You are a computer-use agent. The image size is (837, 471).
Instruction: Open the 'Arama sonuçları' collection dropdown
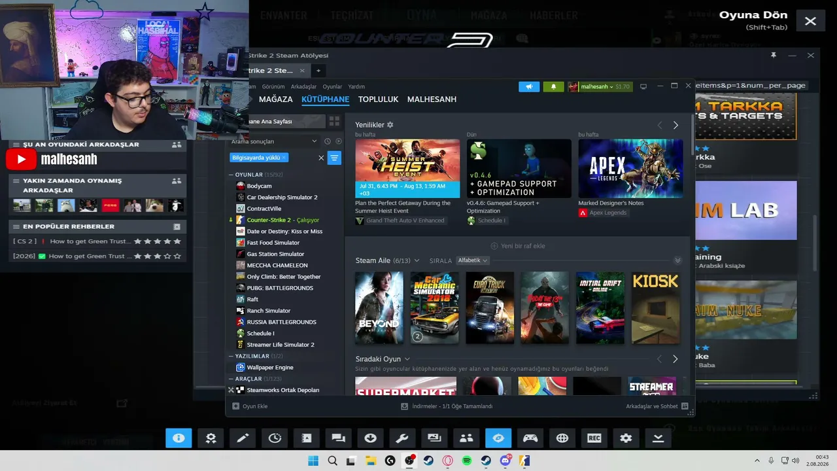click(275, 141)
